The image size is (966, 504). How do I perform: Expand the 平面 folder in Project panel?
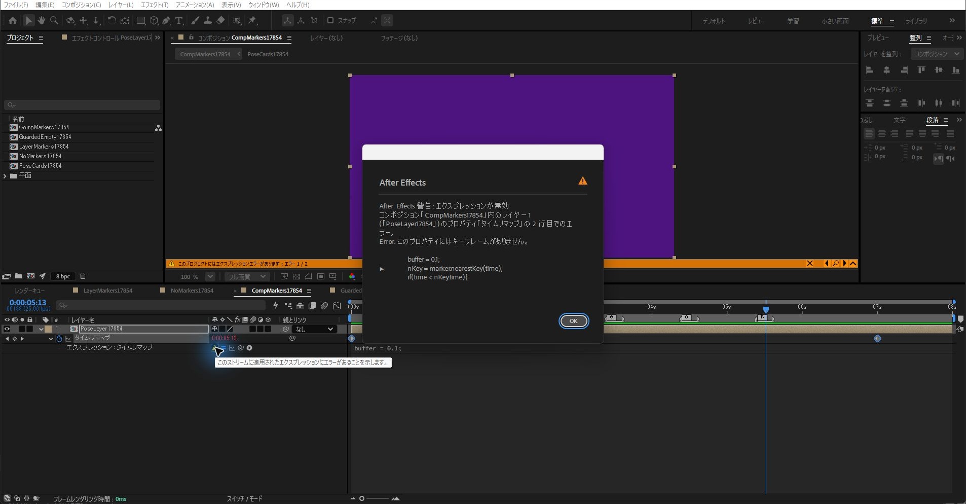(5, 176)
